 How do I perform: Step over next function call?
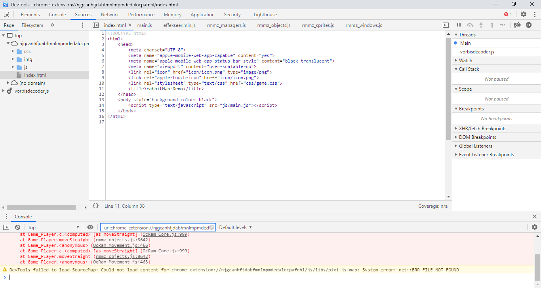point(470,25)
